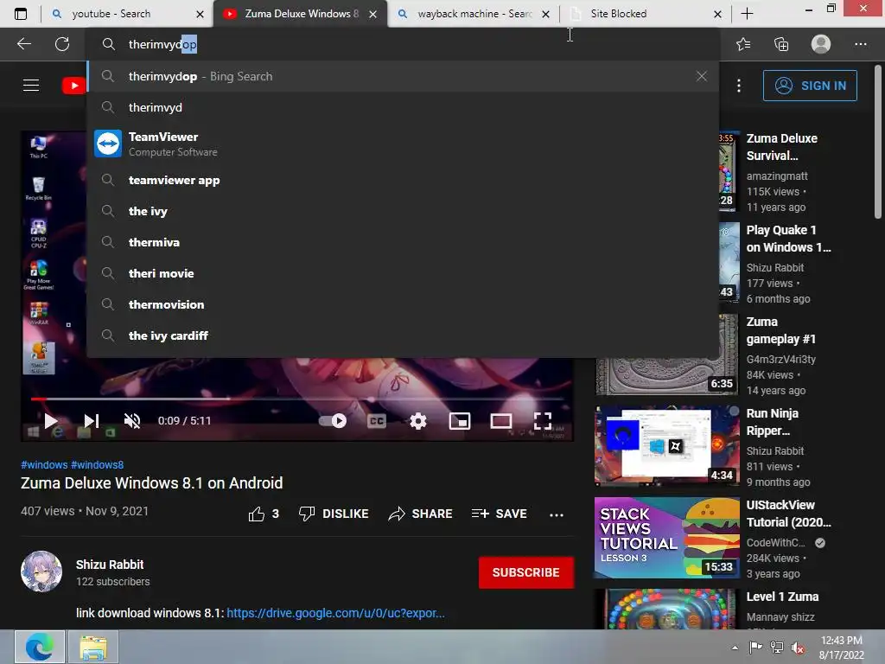Share the video

coord(421,514)
